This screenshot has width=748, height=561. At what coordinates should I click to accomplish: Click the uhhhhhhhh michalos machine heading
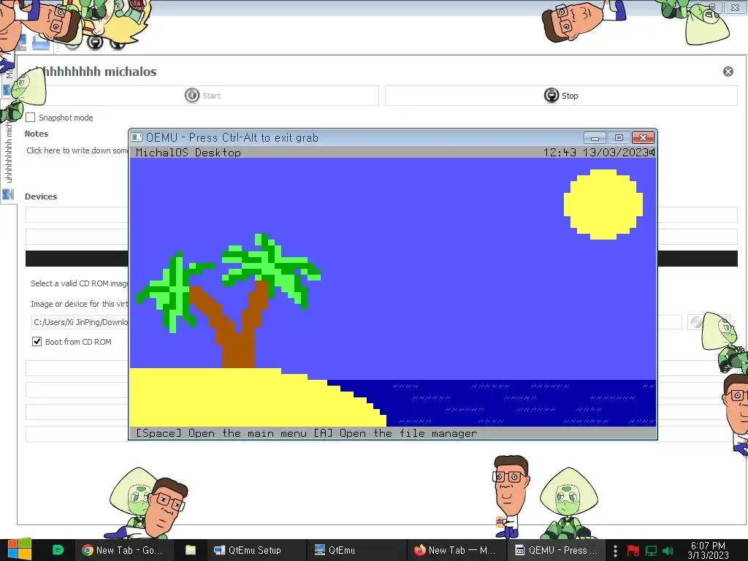[x=93, y=72]
